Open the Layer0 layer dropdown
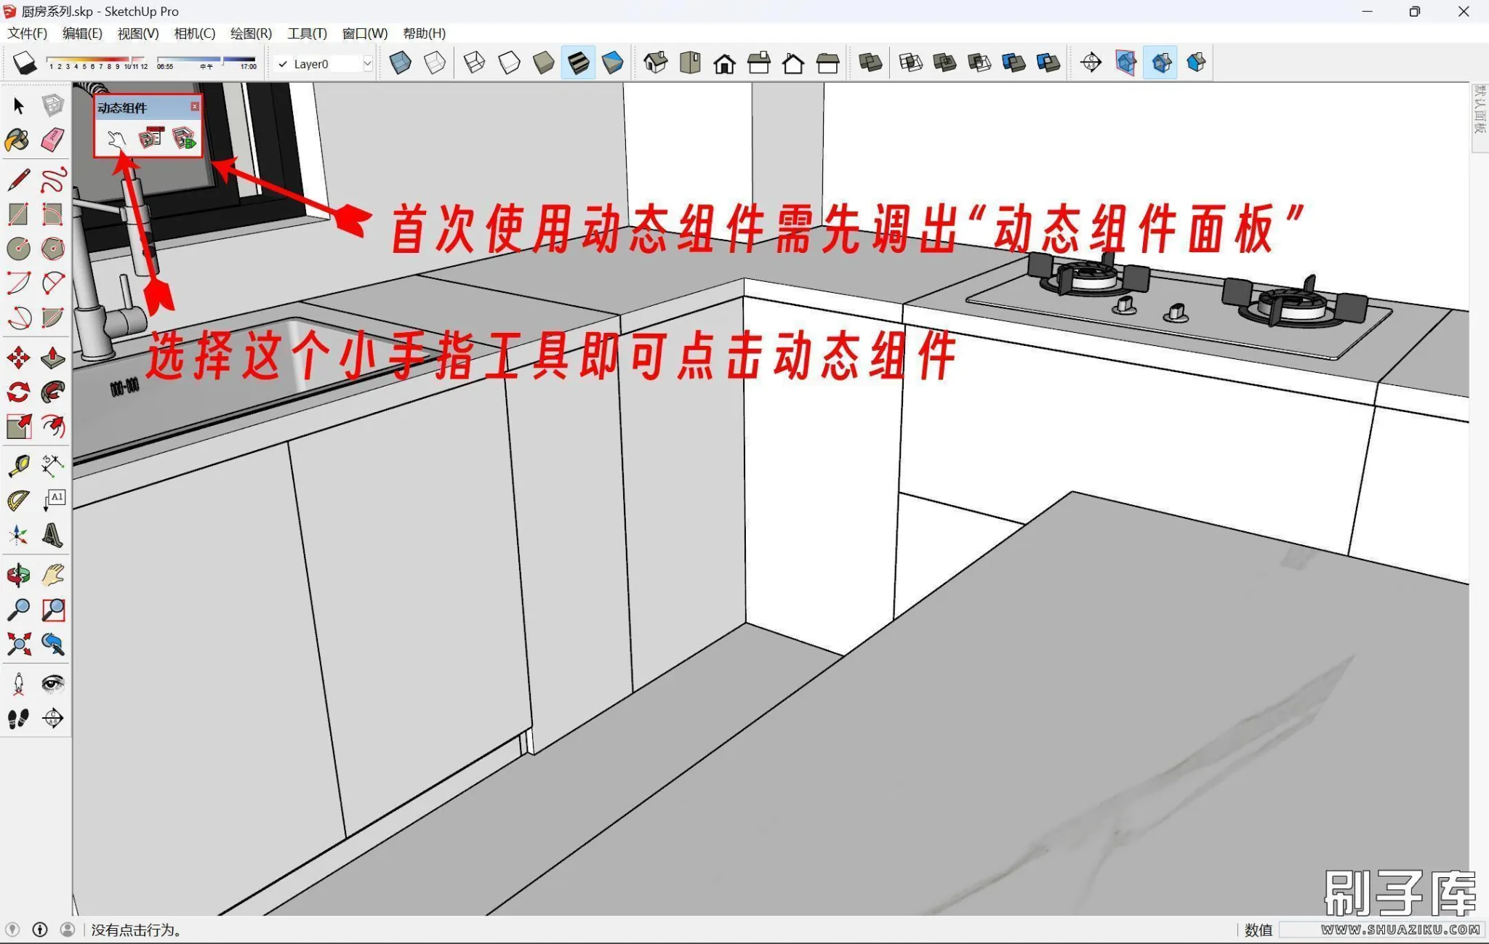Screen dimensions: 1489x944 tap(367, 64)
